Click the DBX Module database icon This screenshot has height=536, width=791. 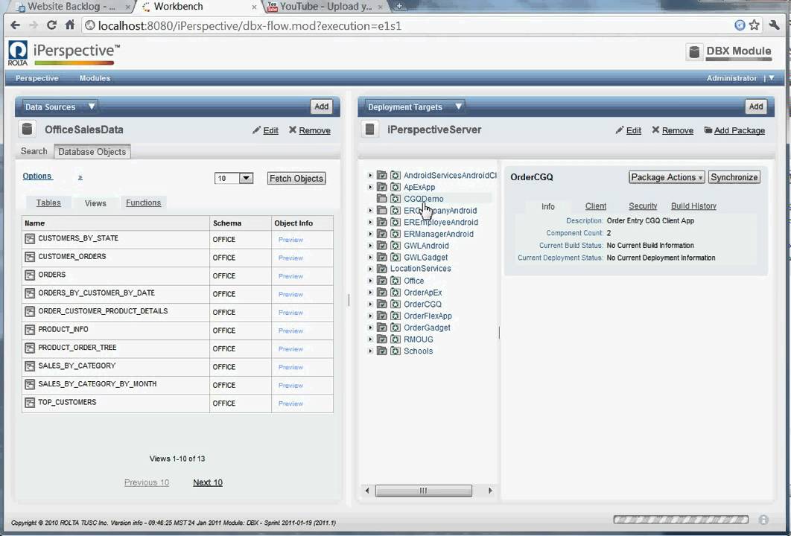pos(694,52)
